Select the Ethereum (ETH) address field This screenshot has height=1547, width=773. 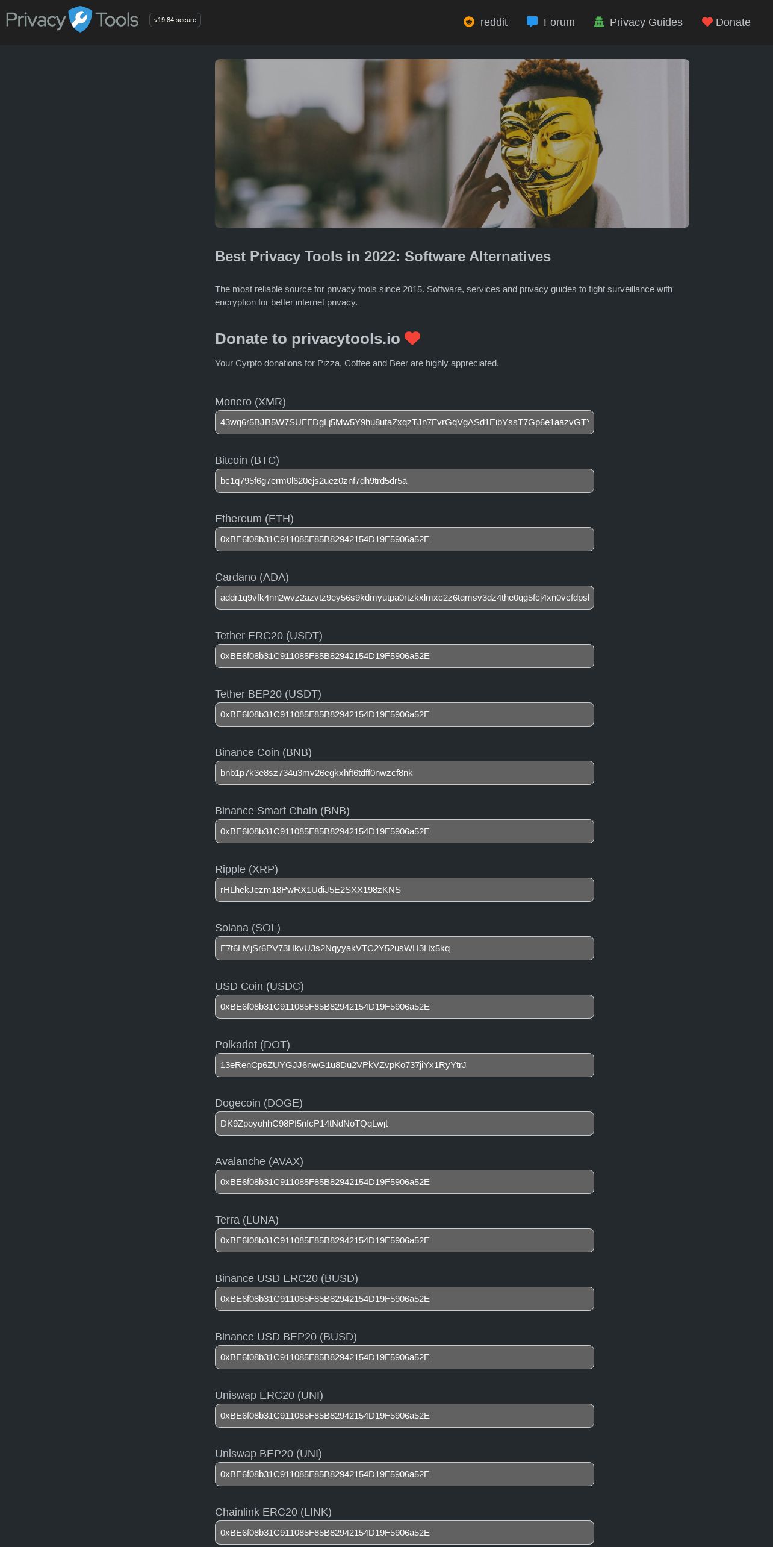pyautogui.click(x=405, y=539)
